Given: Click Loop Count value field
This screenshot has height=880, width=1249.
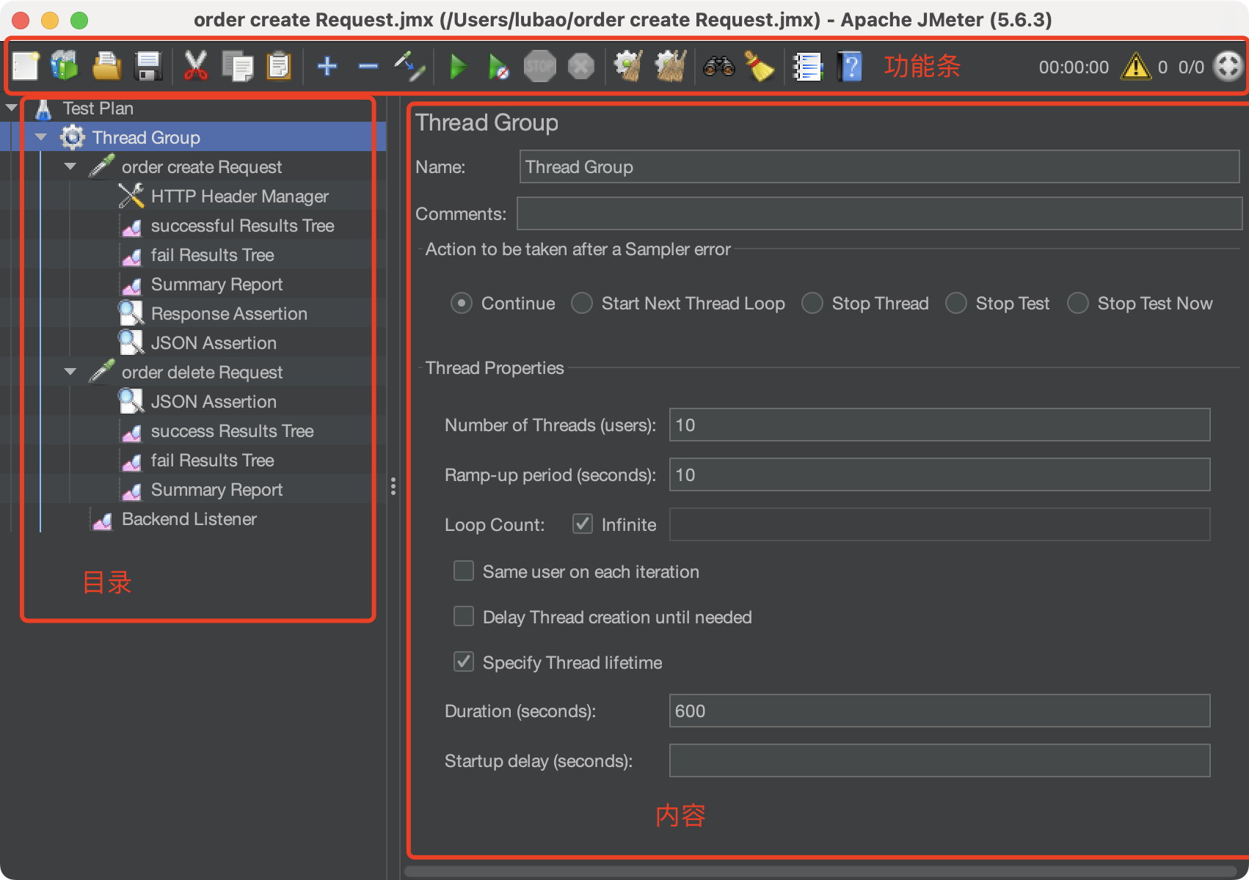Looking at the screenshot, I should (x=939, y=524).
